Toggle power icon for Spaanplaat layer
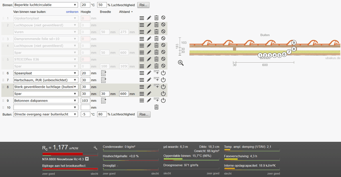 [x=163, y=73]
